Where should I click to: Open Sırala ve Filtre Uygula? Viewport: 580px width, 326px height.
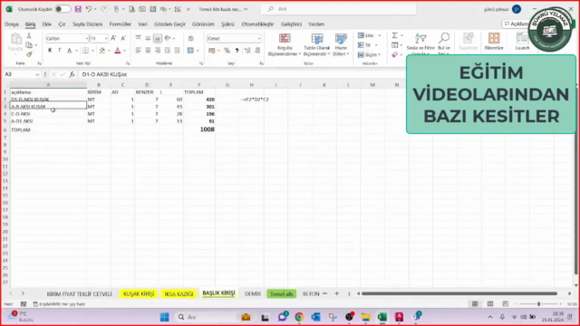tap(420, 44)
